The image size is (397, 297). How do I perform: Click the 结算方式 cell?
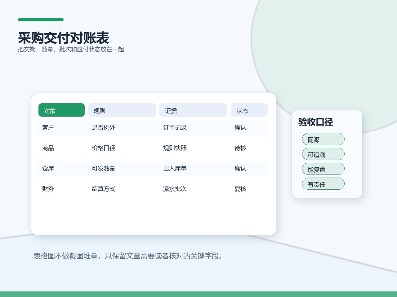coord(104,189)
